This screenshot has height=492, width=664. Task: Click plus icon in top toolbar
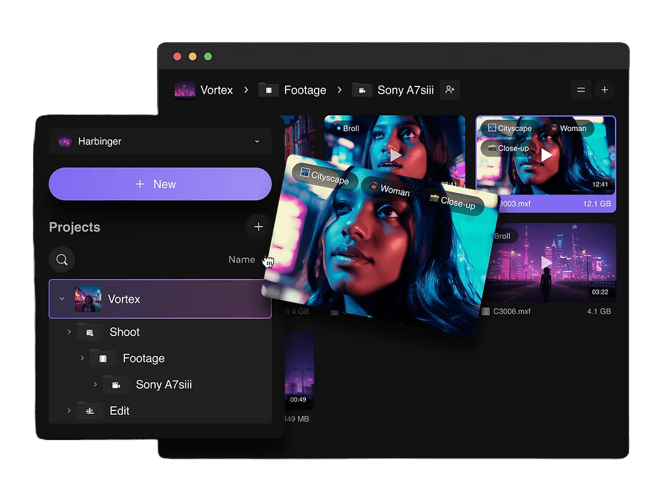(x=605, y=90)
